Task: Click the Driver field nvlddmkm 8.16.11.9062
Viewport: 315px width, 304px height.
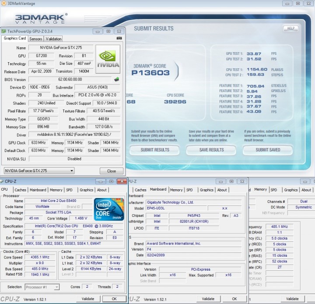Action: tap(74, 134)
